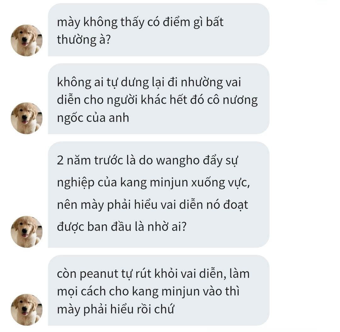Click the message 'mày không thấy có điểm gì bất thường à?'

pos(158,30)
